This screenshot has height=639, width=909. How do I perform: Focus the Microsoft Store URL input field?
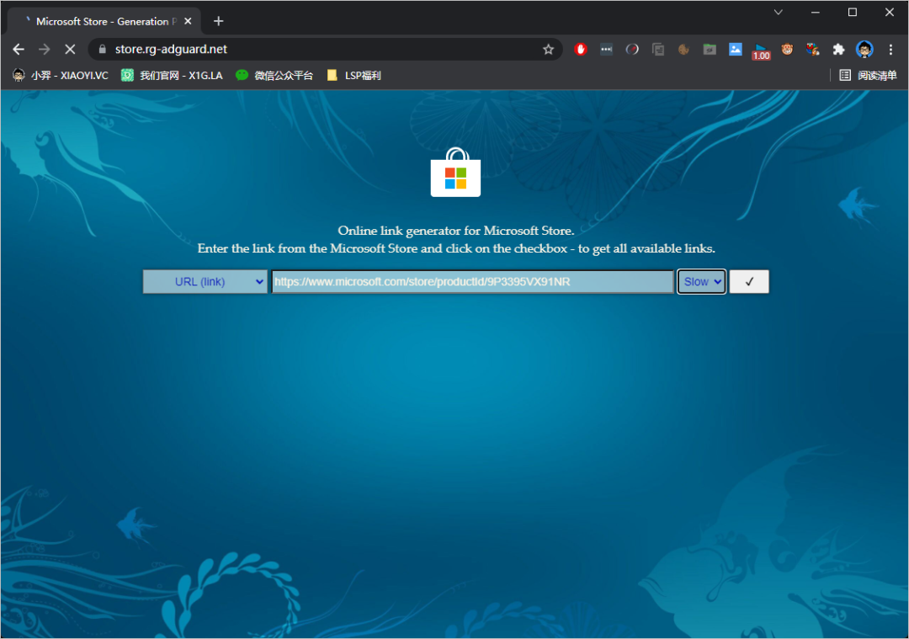[x=472, y=282]
